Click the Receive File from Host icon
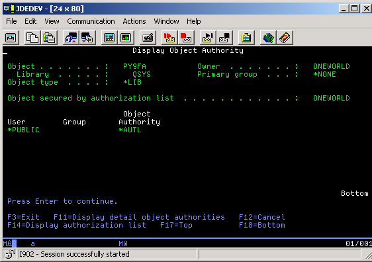The image size is (372, 262). pyautogui.click(x=87, y=38)
